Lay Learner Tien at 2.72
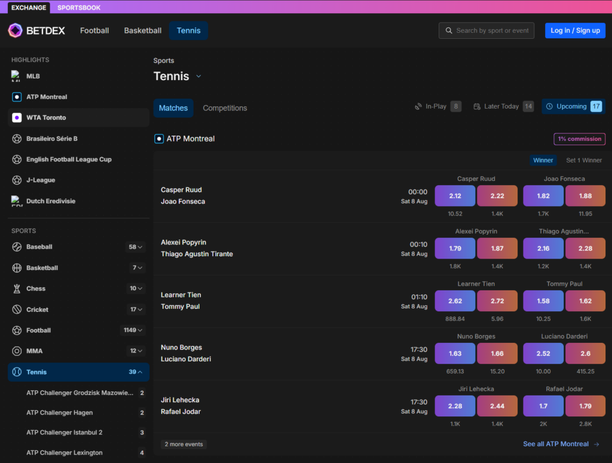Image resolution: width=612 pixels, height=463 pixels. [497, 301]
